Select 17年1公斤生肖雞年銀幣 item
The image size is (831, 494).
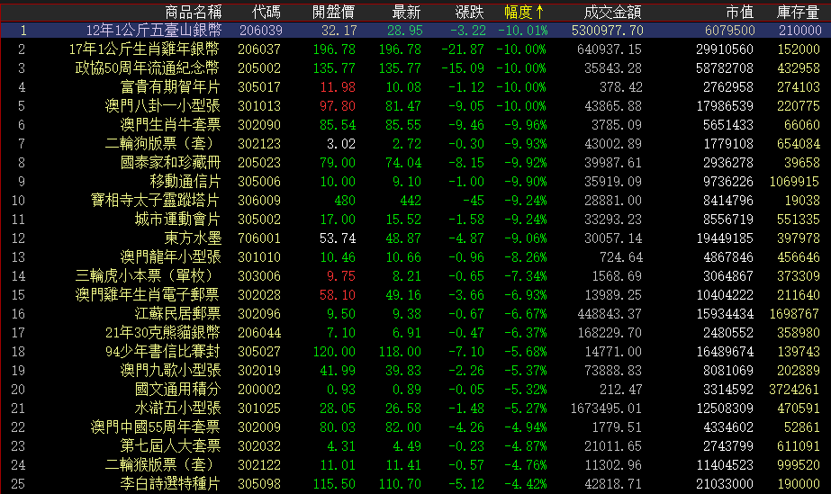tap(144, 49)
